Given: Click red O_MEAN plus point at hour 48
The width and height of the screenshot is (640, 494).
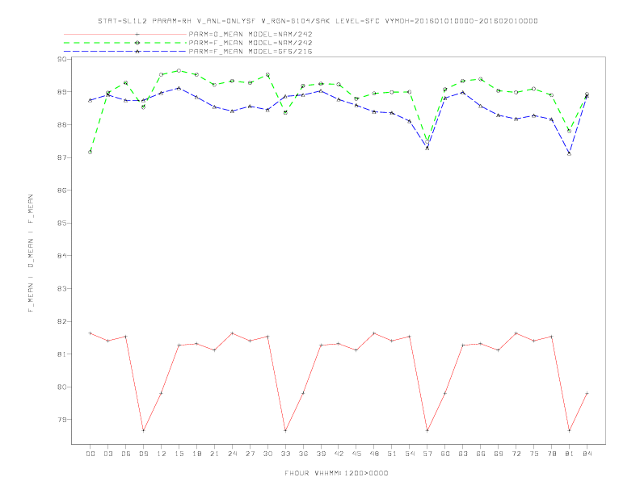Looking at the screenshot, I should click(x=374, y=333).
